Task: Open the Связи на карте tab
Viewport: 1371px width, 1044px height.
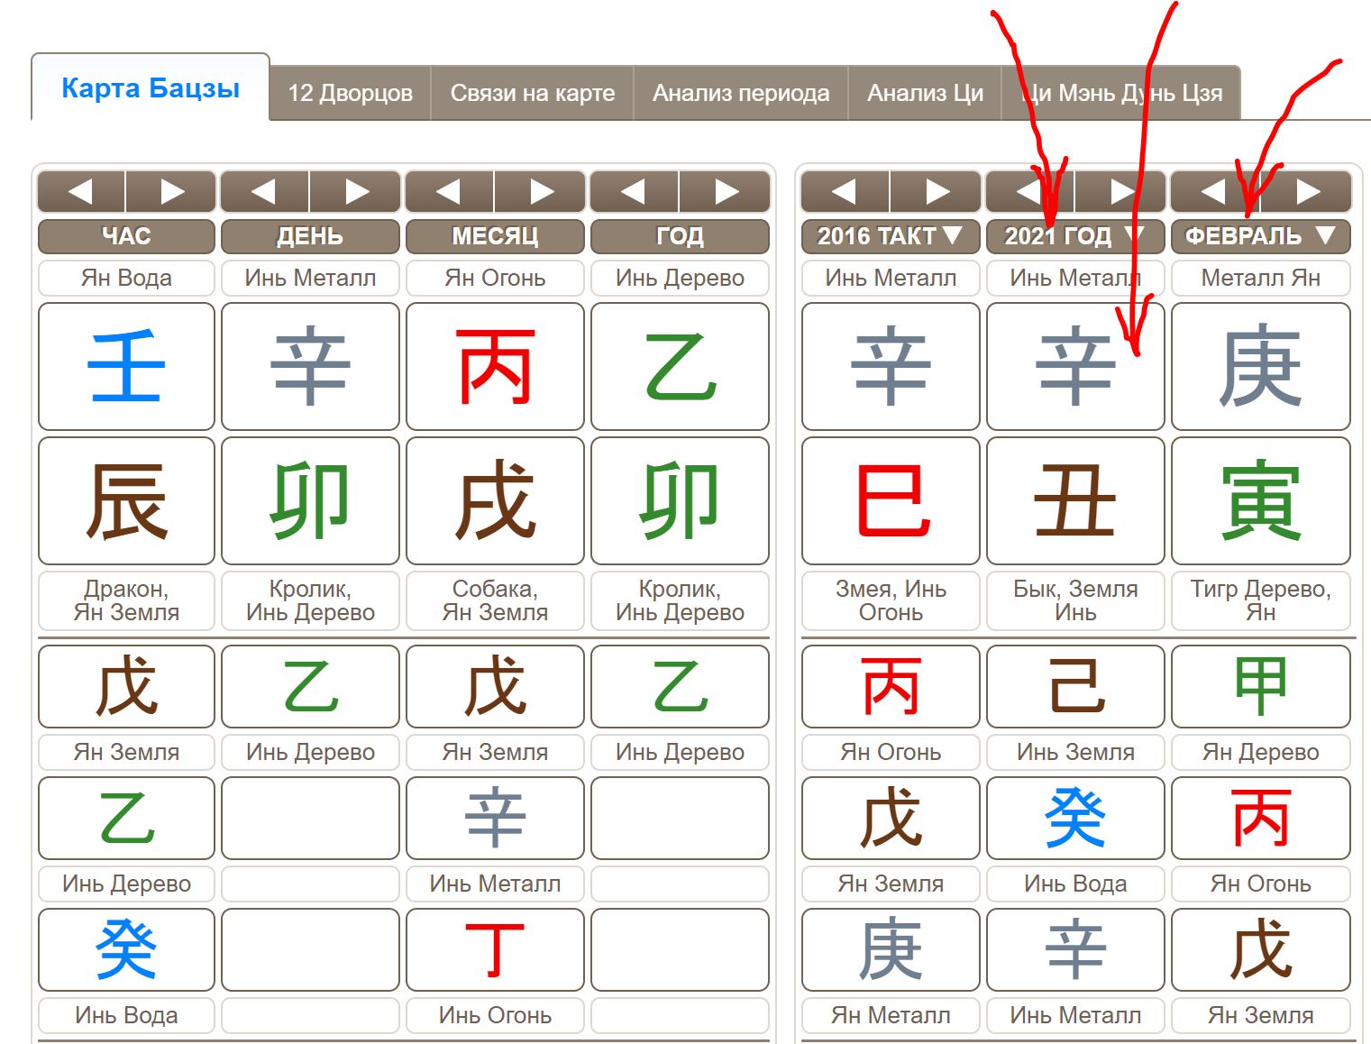Action: [x=532, y=93]
